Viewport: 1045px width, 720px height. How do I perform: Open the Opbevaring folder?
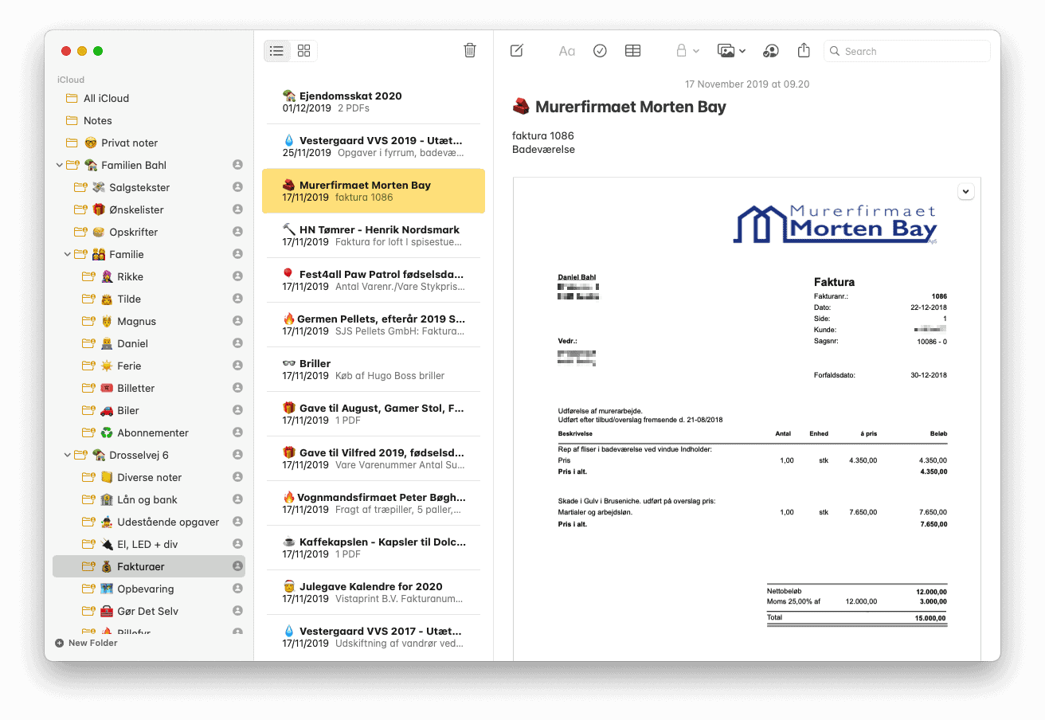pyautogui.click(x=149, y=589)
